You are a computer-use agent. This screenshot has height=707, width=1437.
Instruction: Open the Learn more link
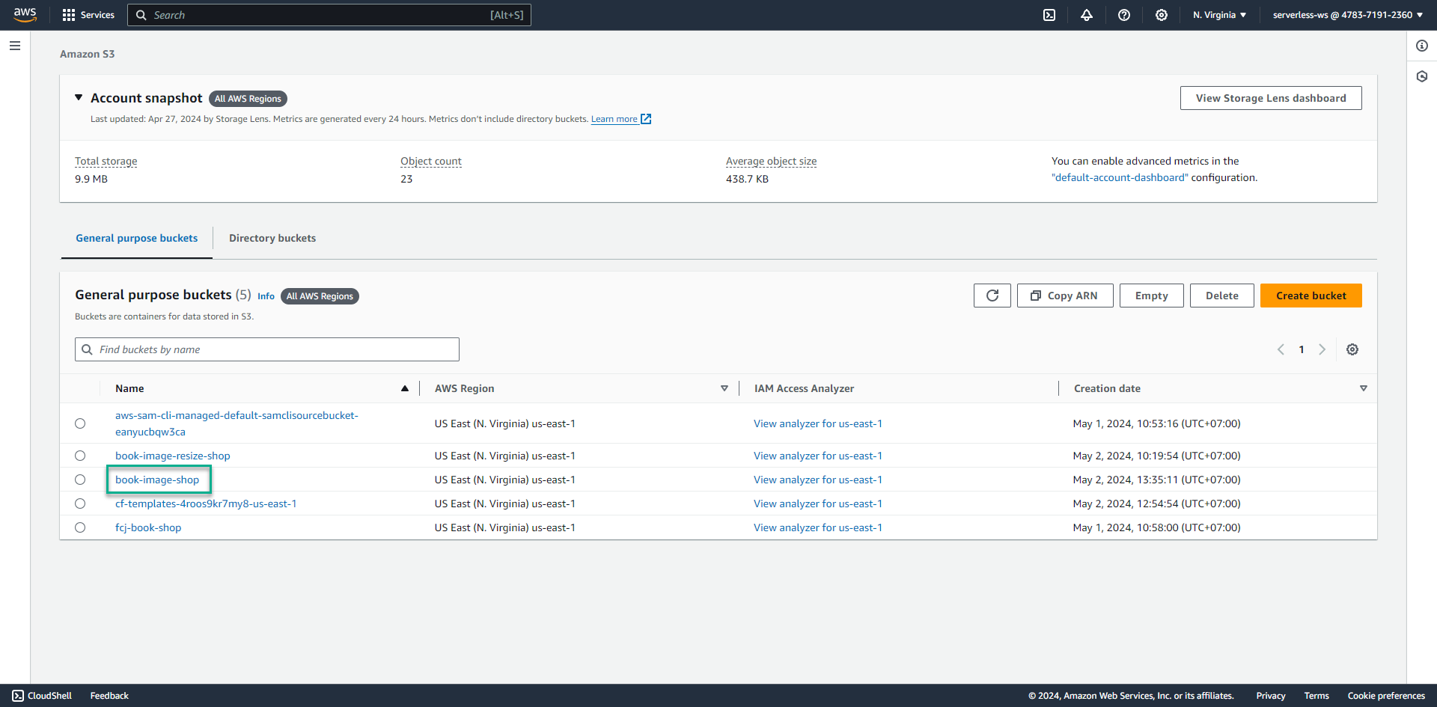click(614, 119)
